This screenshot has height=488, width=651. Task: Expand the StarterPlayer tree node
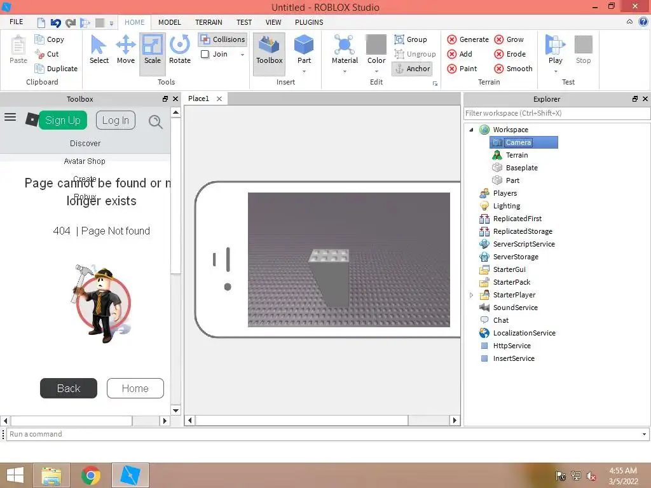[471, 295]
